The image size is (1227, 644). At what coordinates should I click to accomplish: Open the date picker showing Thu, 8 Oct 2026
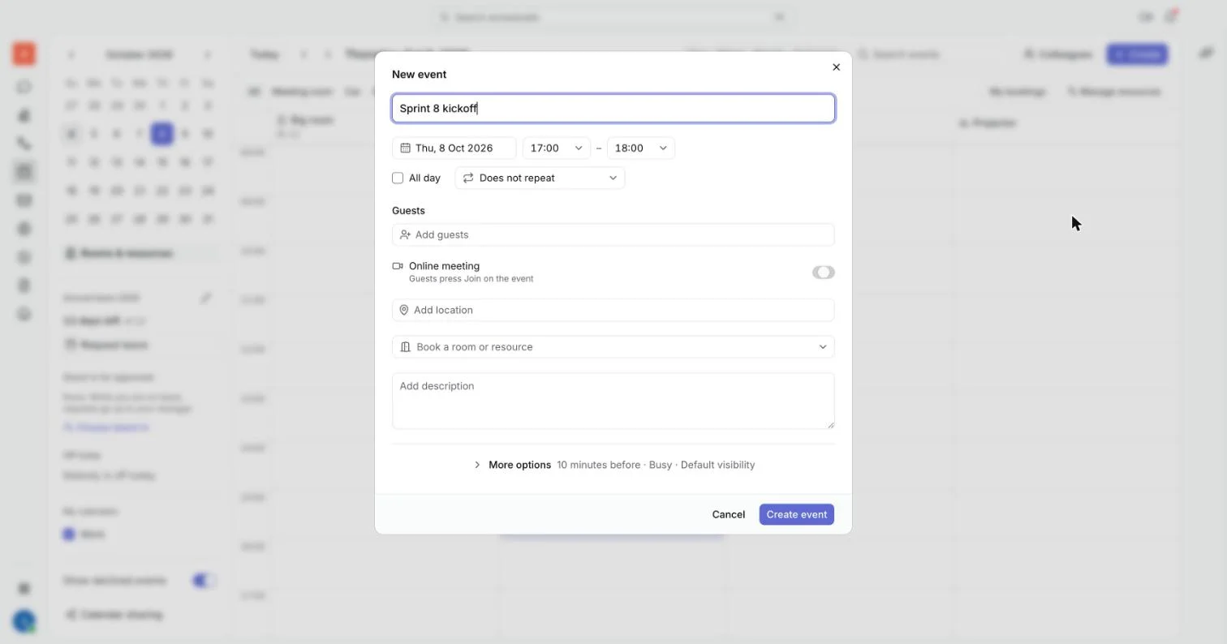click(x=454, y=148)
